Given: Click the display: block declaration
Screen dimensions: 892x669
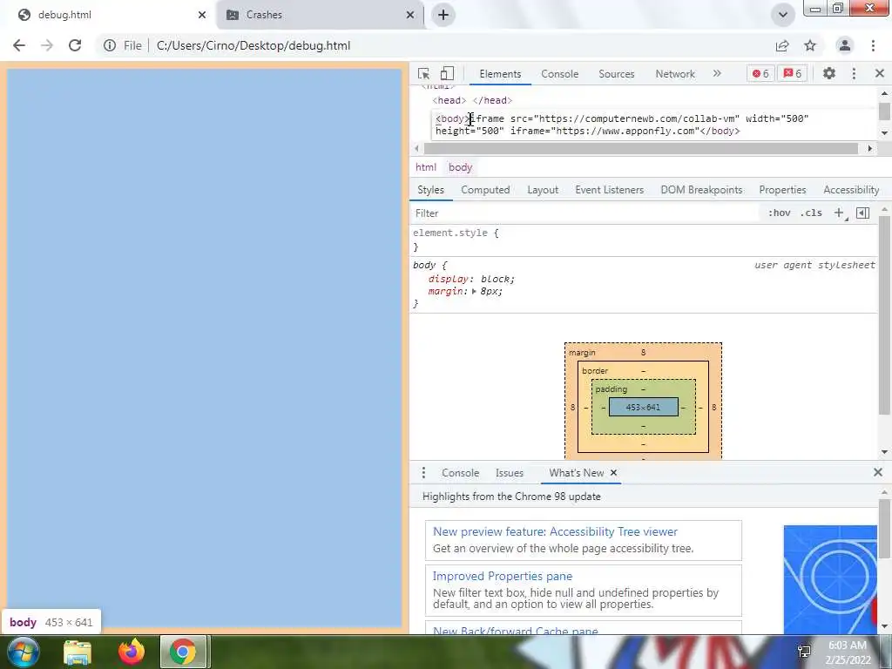Looking at the screenshot, I should click(471, 280).
